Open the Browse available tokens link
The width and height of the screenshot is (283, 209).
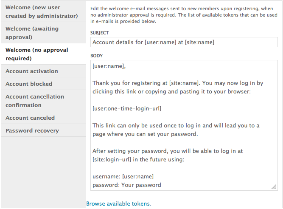tap(118, 203)
